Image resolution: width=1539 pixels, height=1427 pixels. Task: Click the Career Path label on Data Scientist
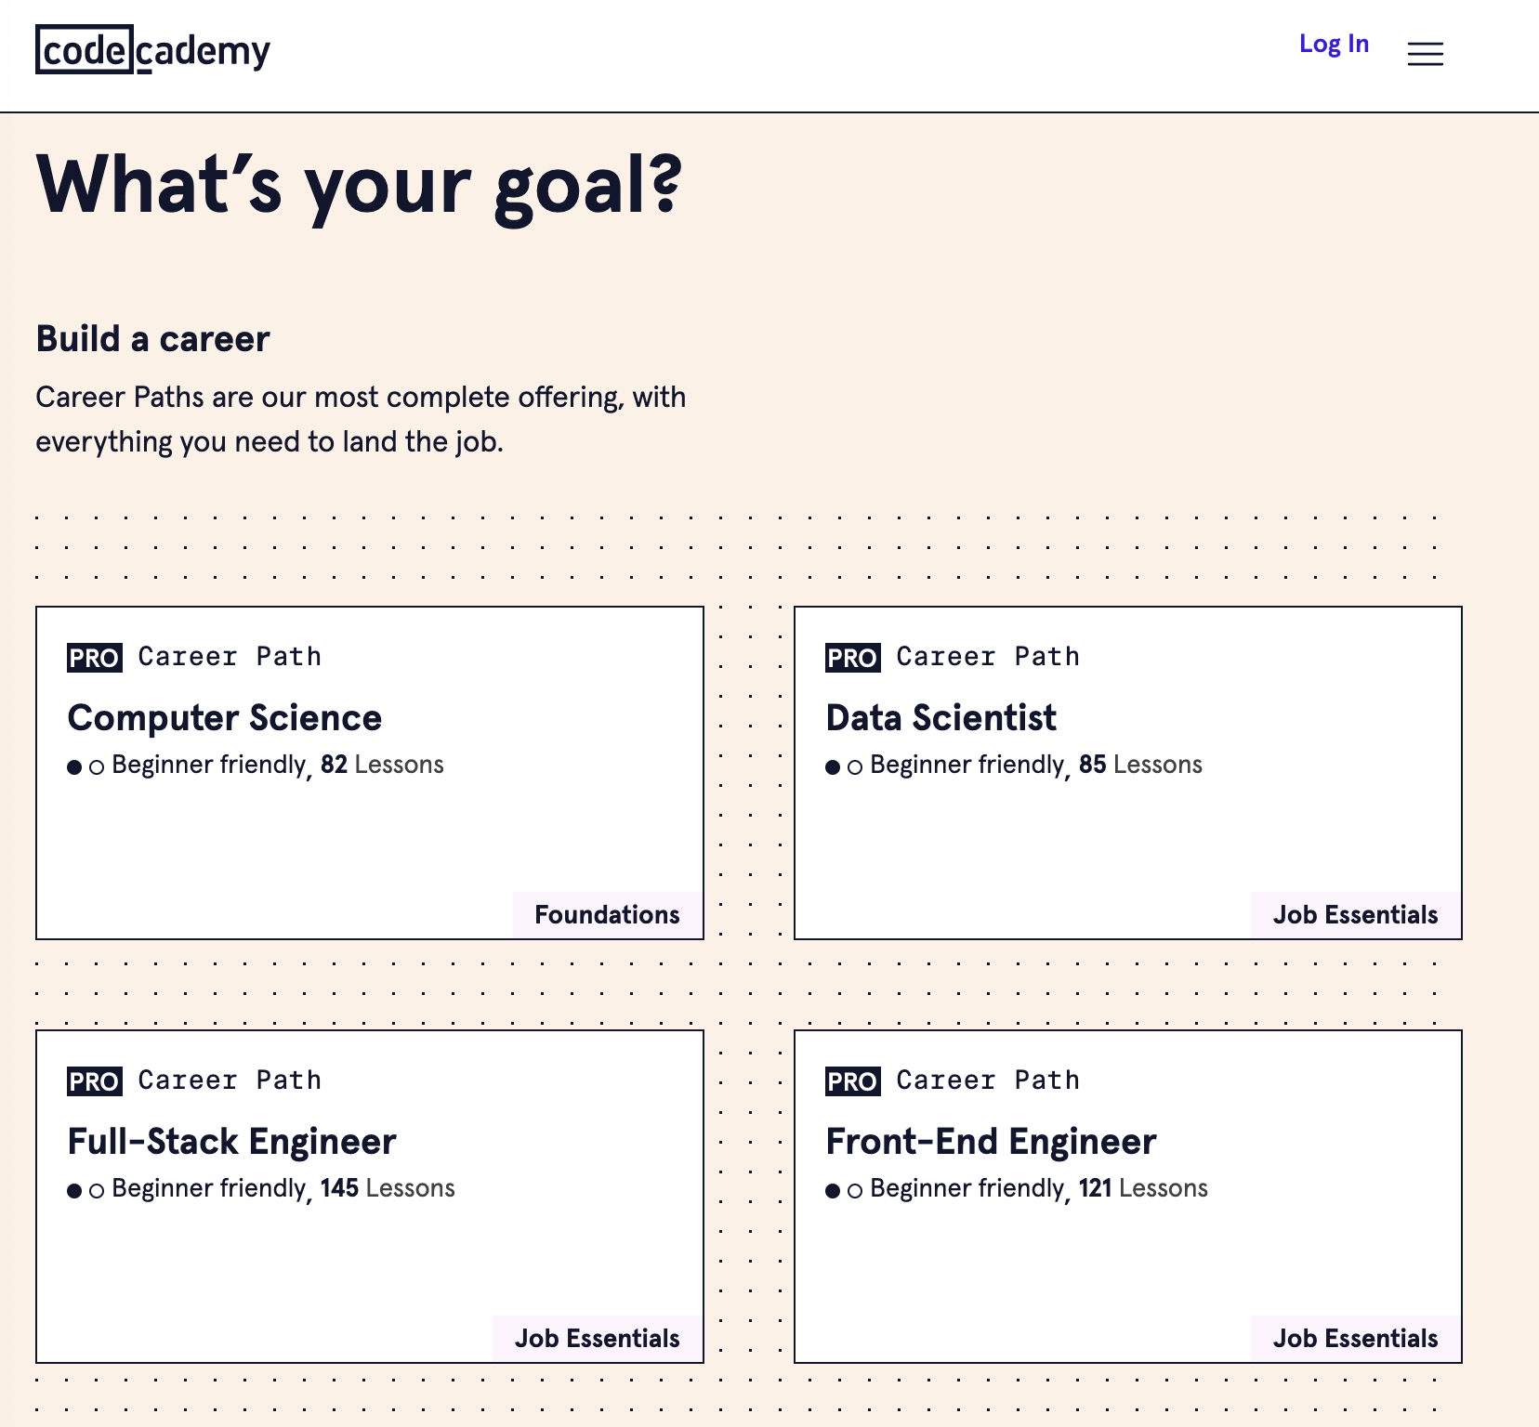pos(988,656)
